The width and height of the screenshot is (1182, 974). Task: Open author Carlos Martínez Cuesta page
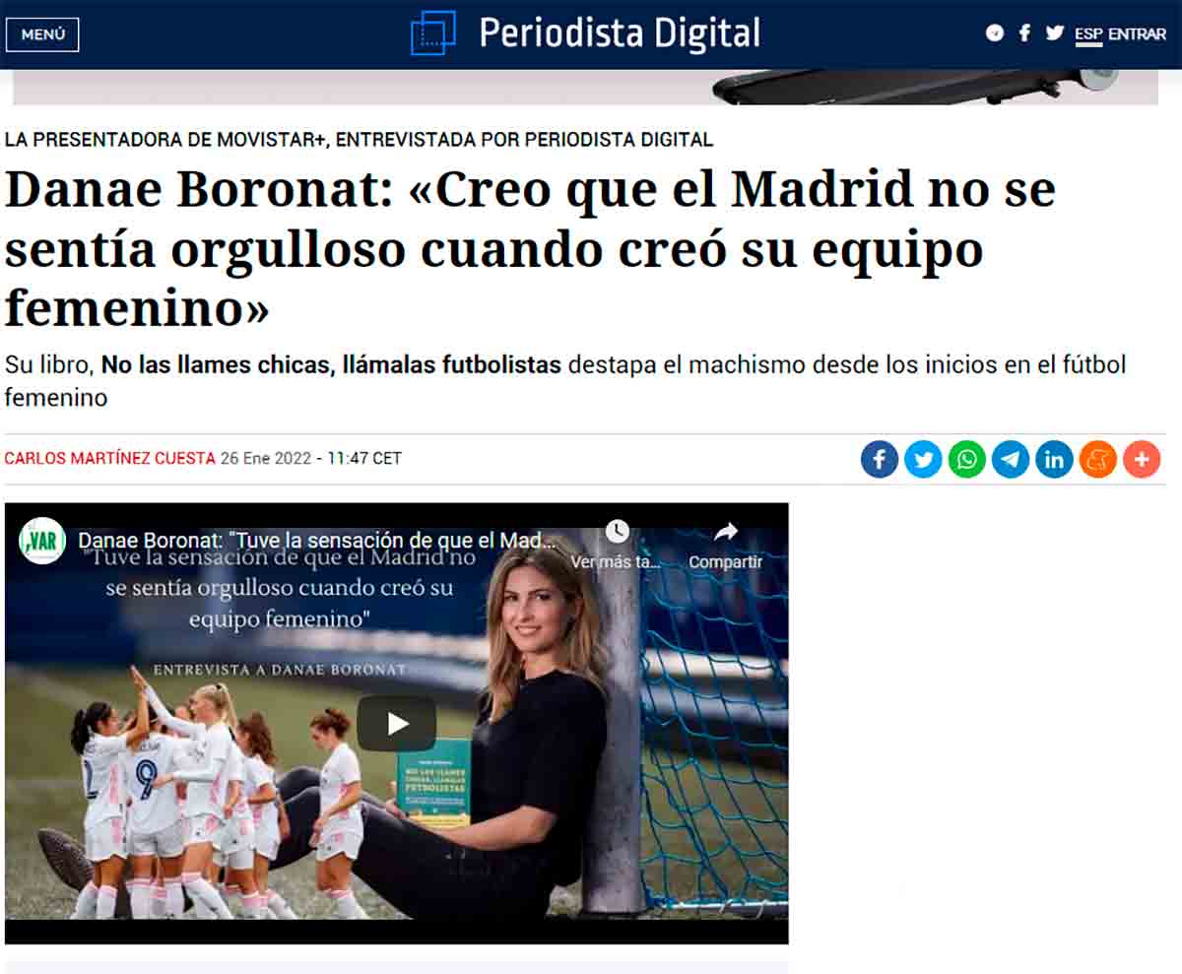[109, 458]
